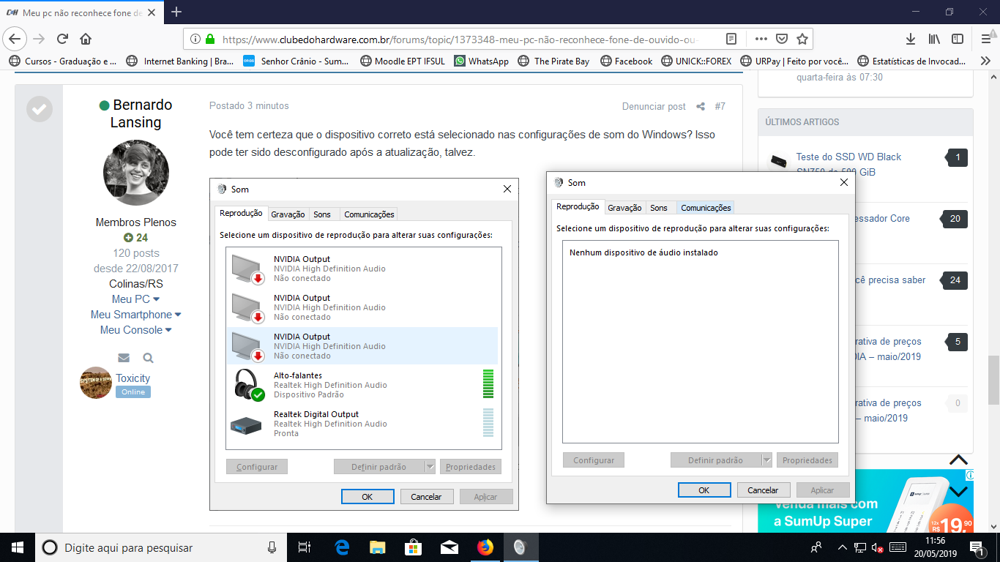This screenshot has width=1000, height=562.
Task: Open People icon in taskbar tray
Action: point(816,547)
